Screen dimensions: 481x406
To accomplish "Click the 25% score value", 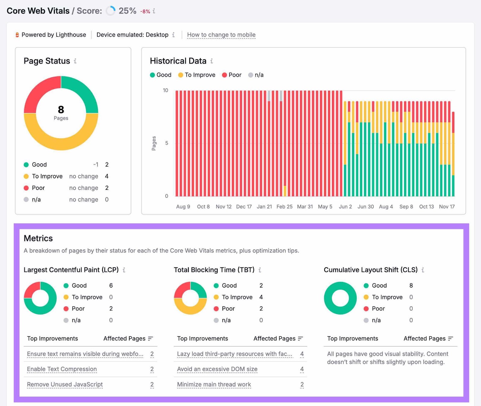I will point(127,11).
